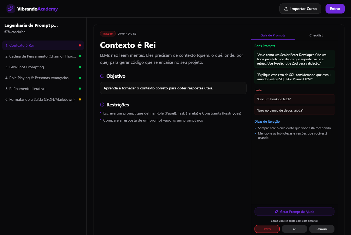This screenshot has height=235, width=351.
Task: Switch to the Checklist tab
Action: [316, 35]
